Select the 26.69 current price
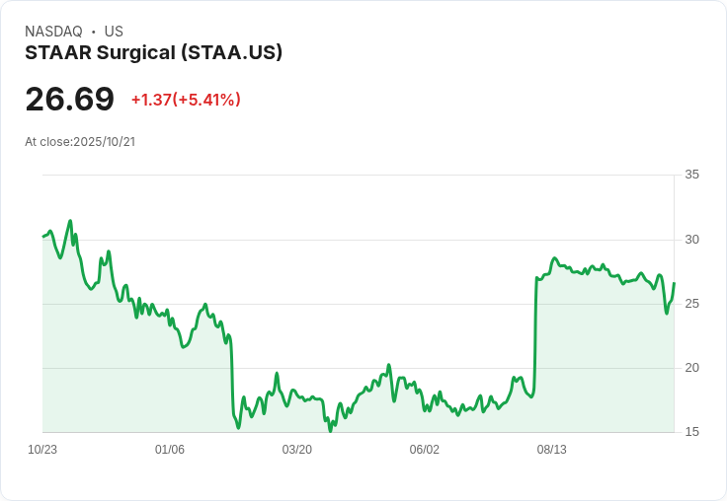The width and height of the screenshot is (727, 501). 69,99
